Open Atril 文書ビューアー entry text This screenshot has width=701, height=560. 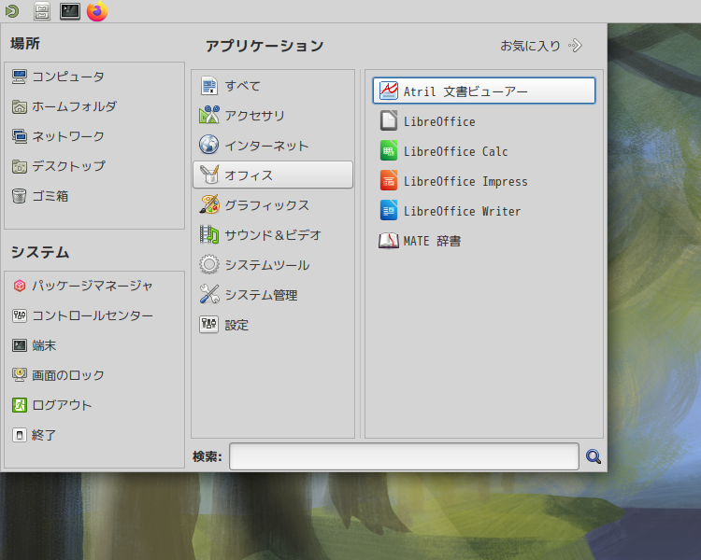coord(465,91)
